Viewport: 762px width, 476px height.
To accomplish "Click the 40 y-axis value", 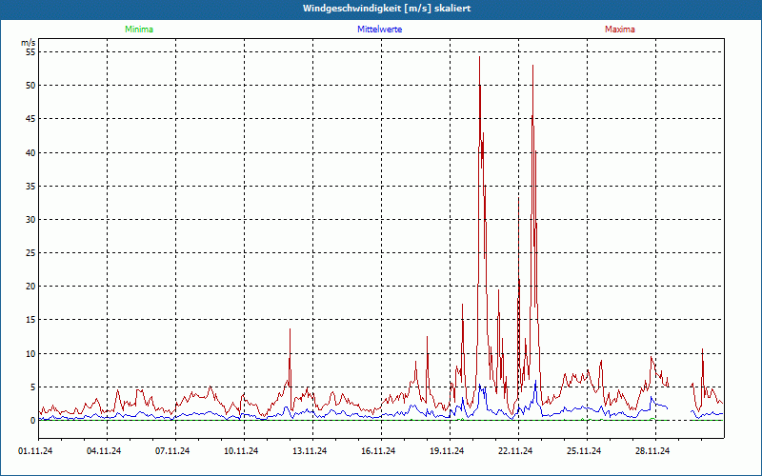I will pyautogui.click(x=30, y=152).
